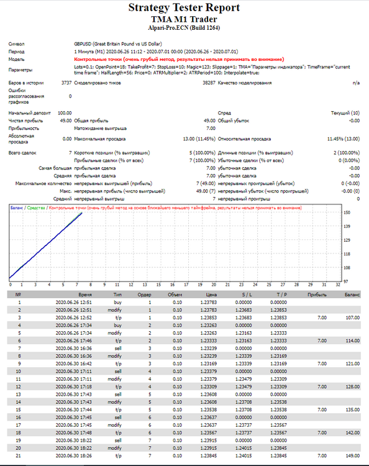The width and height of the screenshot is (369, 466).
Task: Click the modeling quality value 'n/a'
Action: [356, 83]
